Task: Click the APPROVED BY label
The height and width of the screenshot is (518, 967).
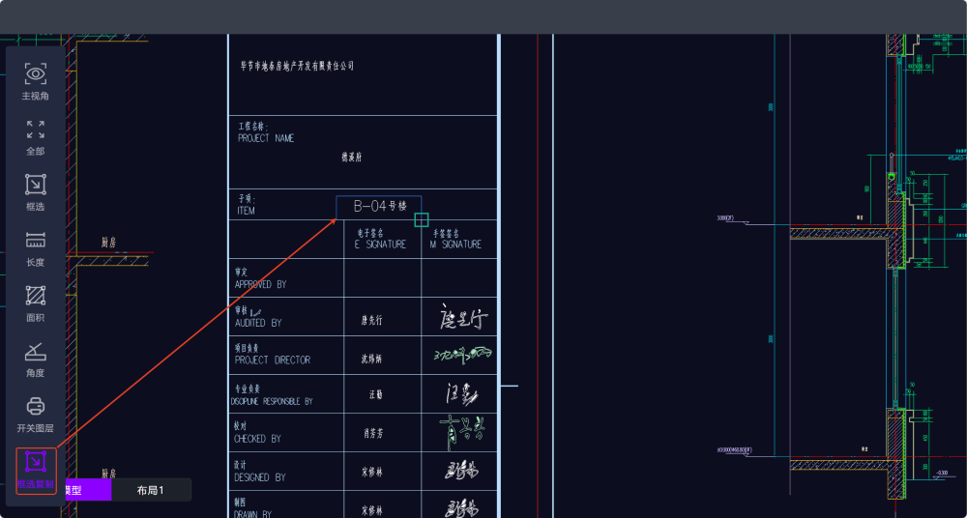Action: pyautogui.click(x=259, y=284)
